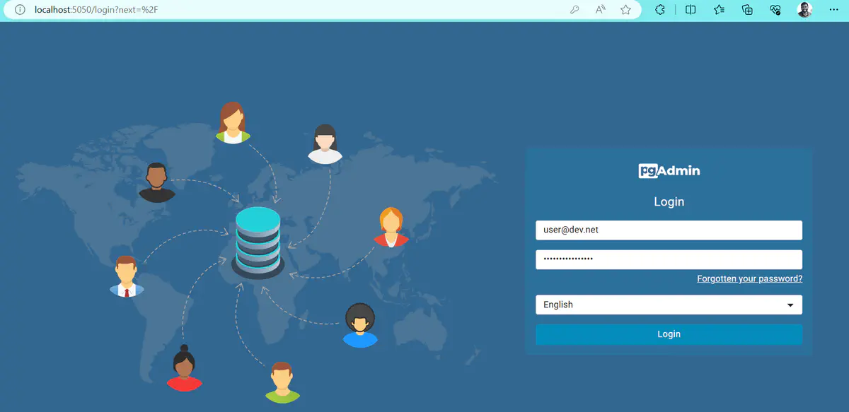The image size is (849, 412).
Task: Open the browser profile avatar
Action: point(804,10)
